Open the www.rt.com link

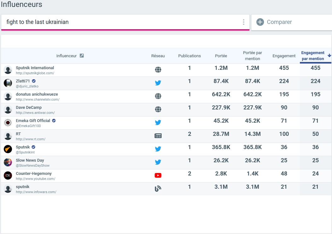31,139
